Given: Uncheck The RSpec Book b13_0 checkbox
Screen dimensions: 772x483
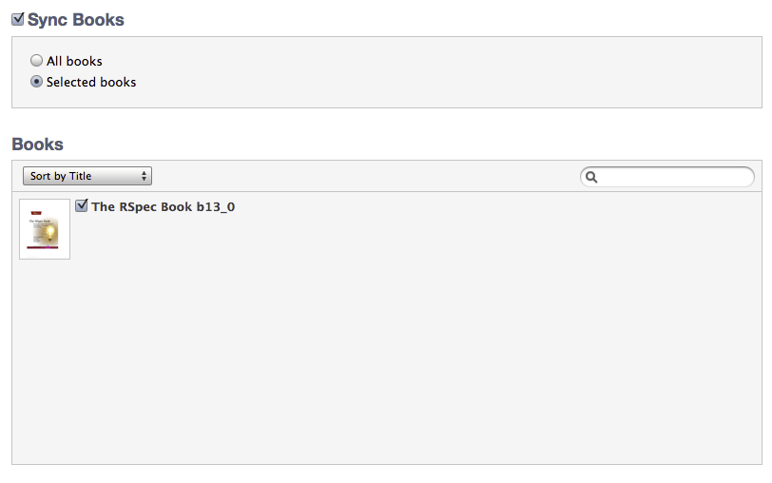Looking at the screenshot, I should 82,205.
